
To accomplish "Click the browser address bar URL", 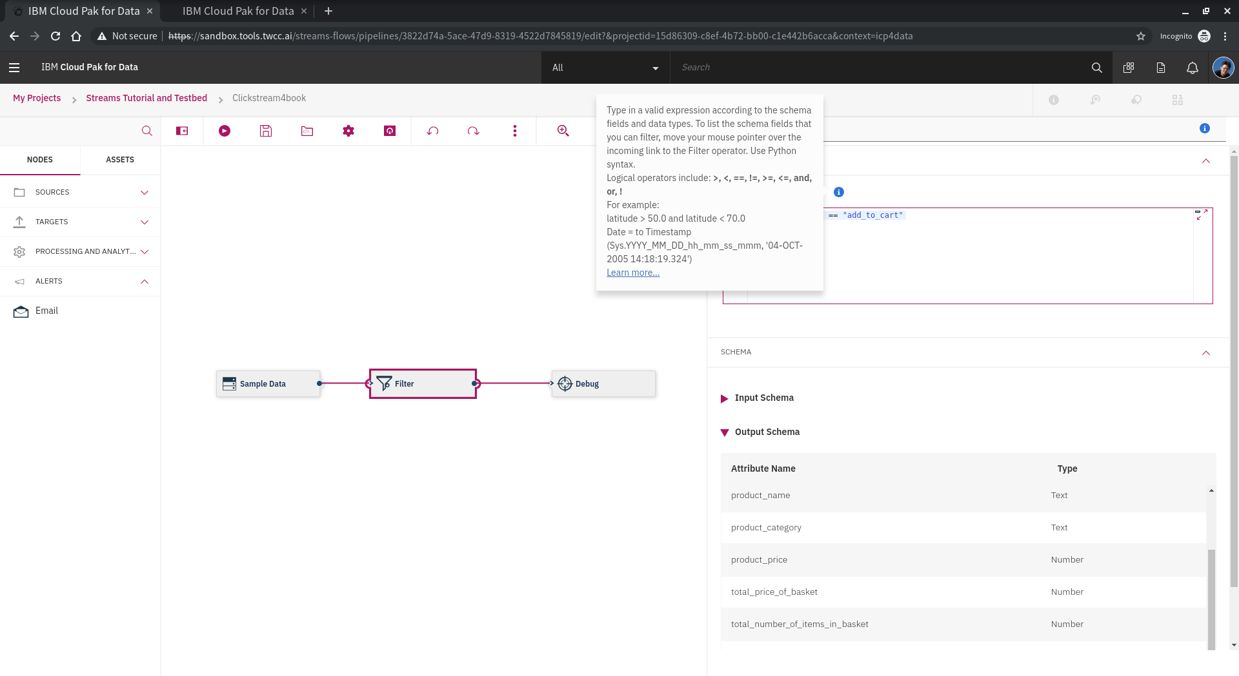I will pyautogui.click(x=541, y=36).
